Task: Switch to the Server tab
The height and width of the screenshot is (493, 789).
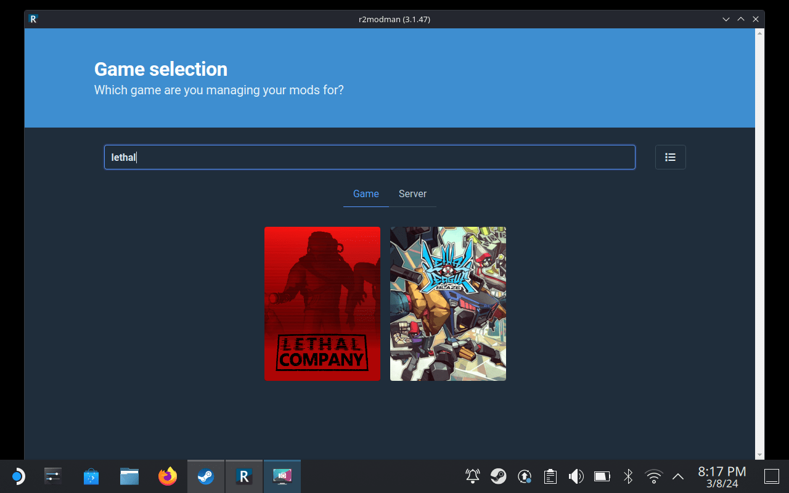Action: 412,194
